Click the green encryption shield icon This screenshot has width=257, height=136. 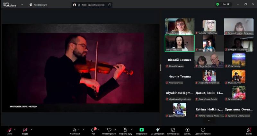point(217,4)
